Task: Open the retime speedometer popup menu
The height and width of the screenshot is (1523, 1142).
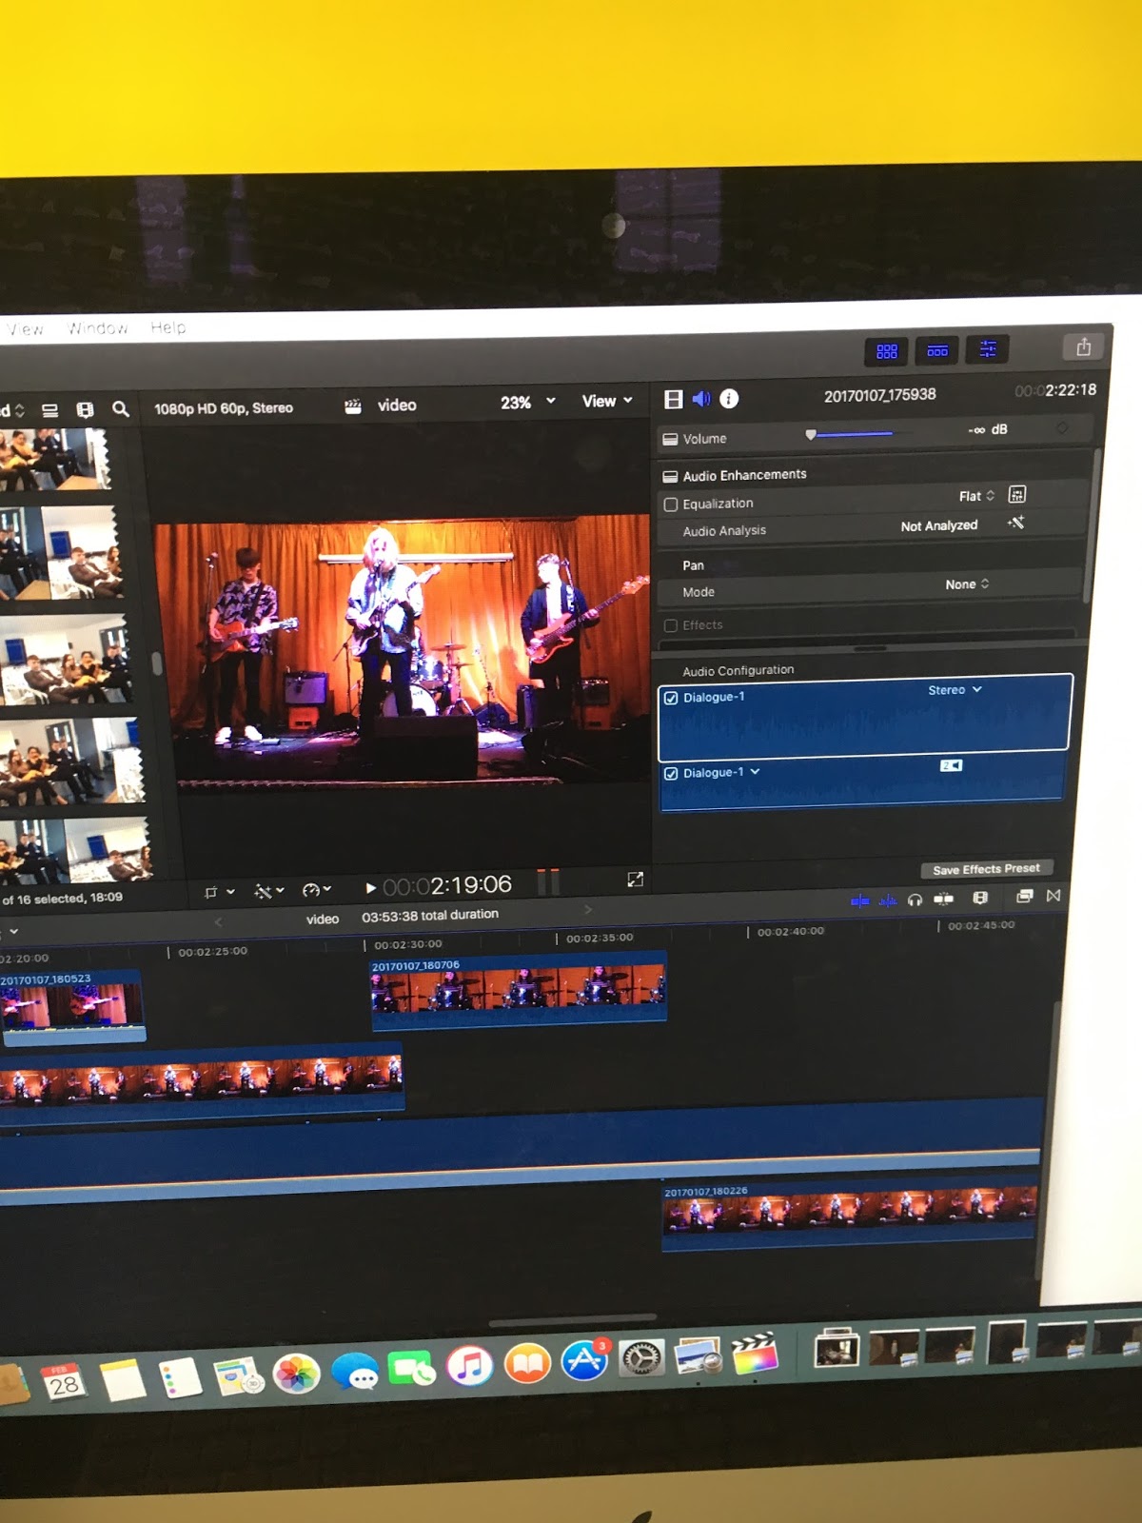Action: pyautogui.click(x=317, y=890)
